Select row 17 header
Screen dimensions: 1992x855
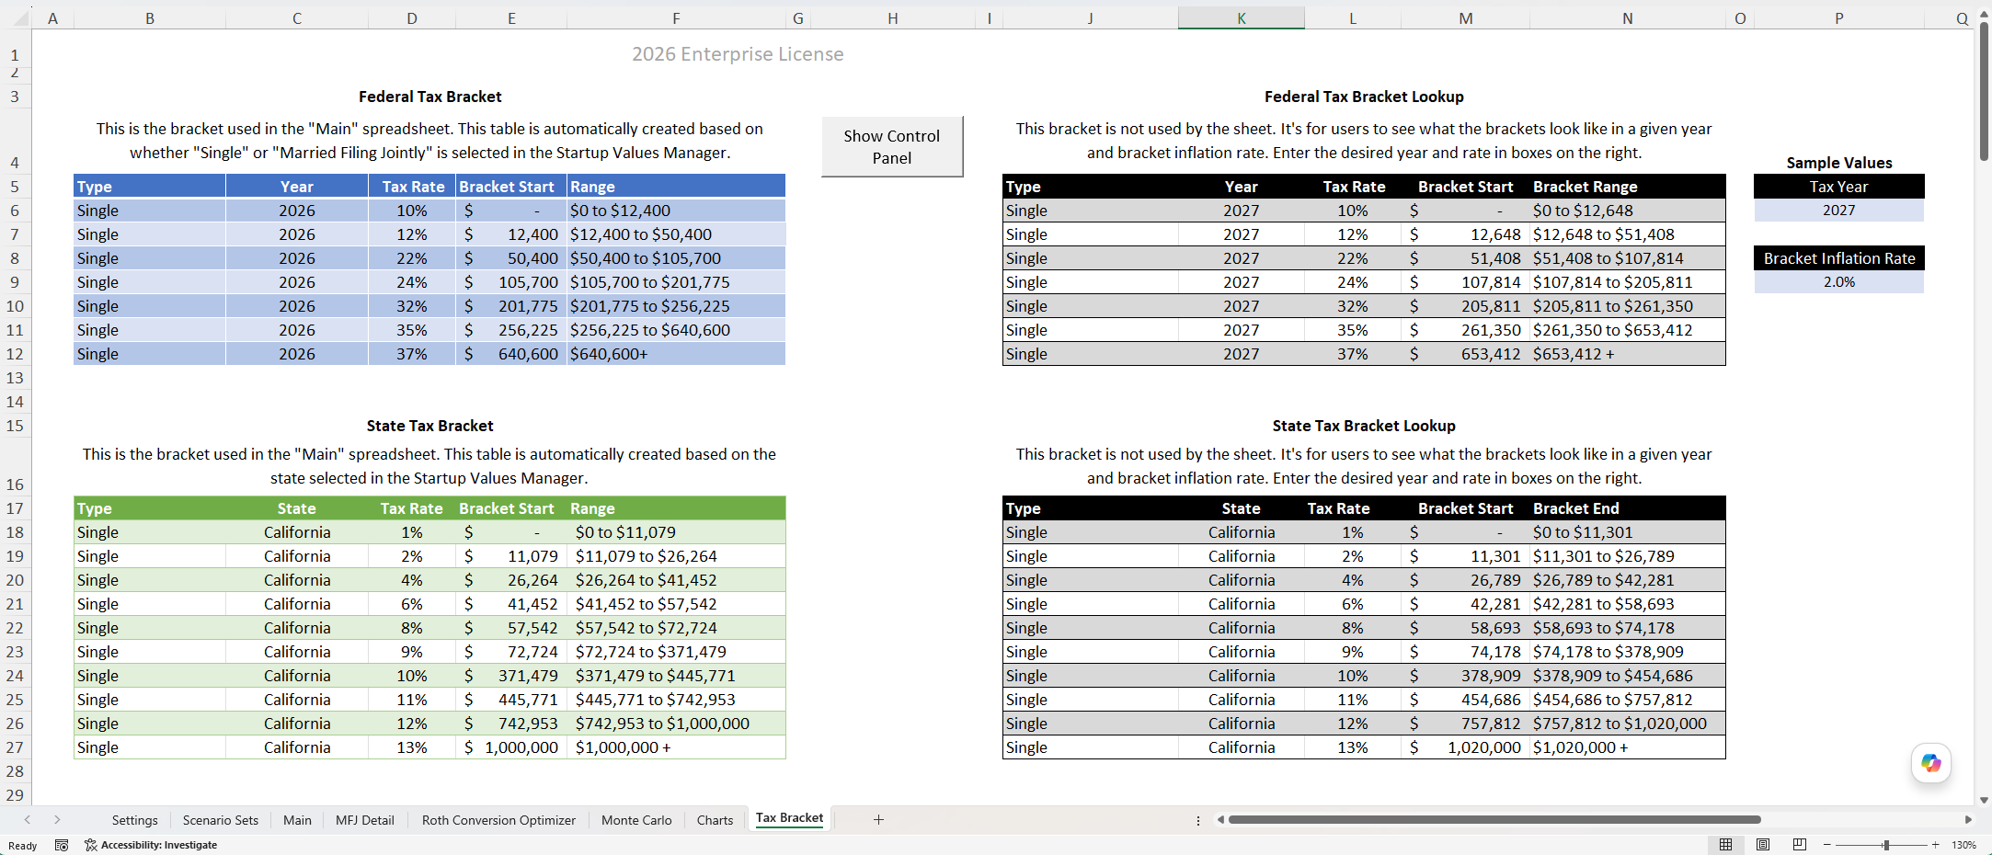(15, 508)
